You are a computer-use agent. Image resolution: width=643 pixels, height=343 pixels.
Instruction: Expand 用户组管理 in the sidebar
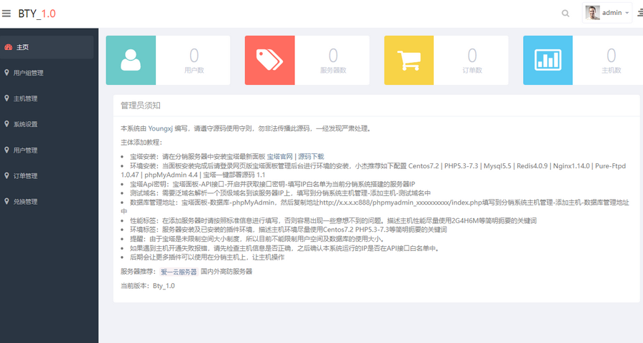29,73
